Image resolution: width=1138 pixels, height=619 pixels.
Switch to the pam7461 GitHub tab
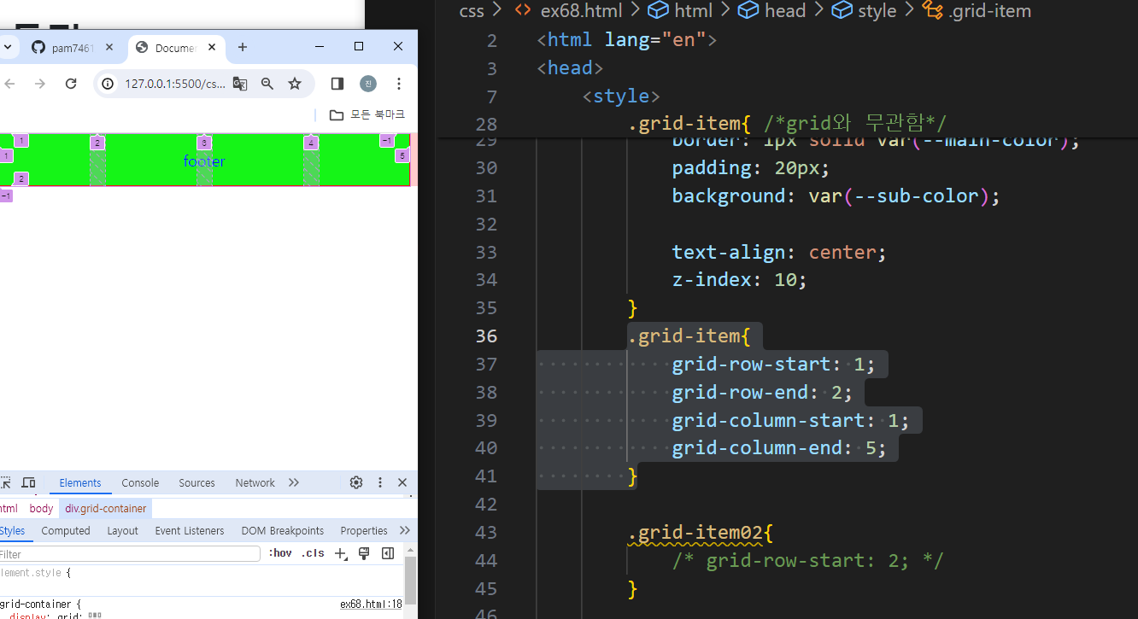click(x=72, y=48)
